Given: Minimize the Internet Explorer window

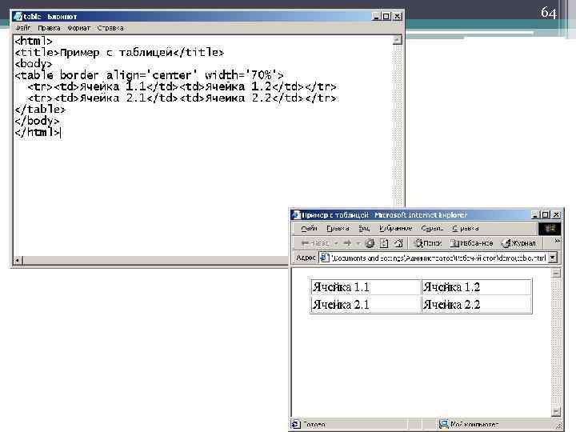Looking at the screenshot, I should click(x=535, y=215).
